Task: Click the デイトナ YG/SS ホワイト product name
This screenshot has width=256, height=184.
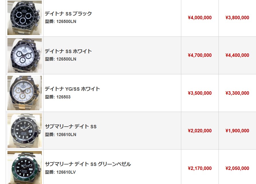Action: 72,89
